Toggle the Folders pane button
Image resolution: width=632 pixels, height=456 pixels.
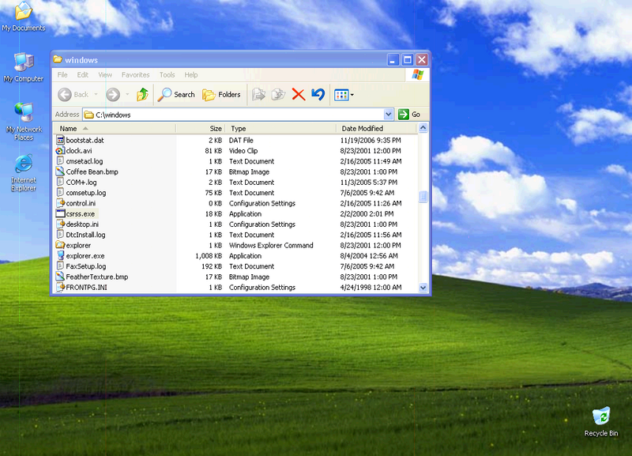221,95
